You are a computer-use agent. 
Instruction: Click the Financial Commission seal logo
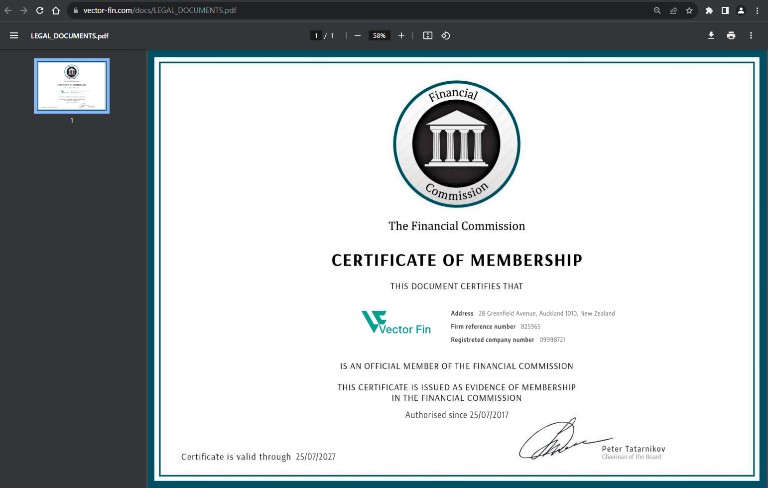(x=457, y=144)
